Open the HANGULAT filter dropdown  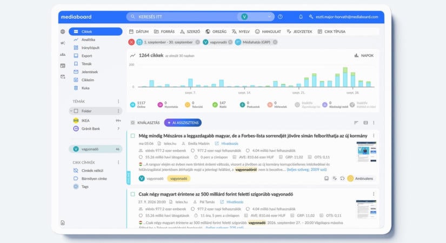point(268,31)
